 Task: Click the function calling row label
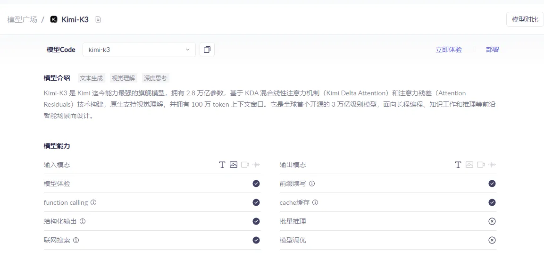66,202
